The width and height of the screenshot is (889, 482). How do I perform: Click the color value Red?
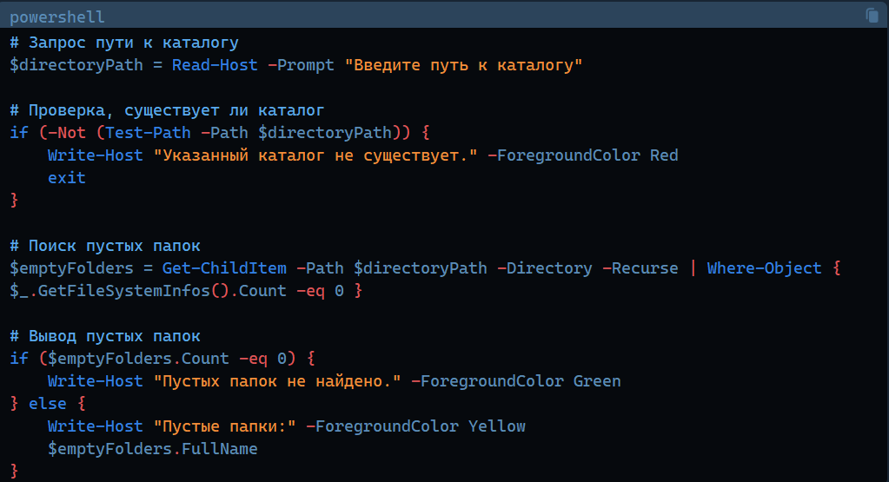point(664,155)
